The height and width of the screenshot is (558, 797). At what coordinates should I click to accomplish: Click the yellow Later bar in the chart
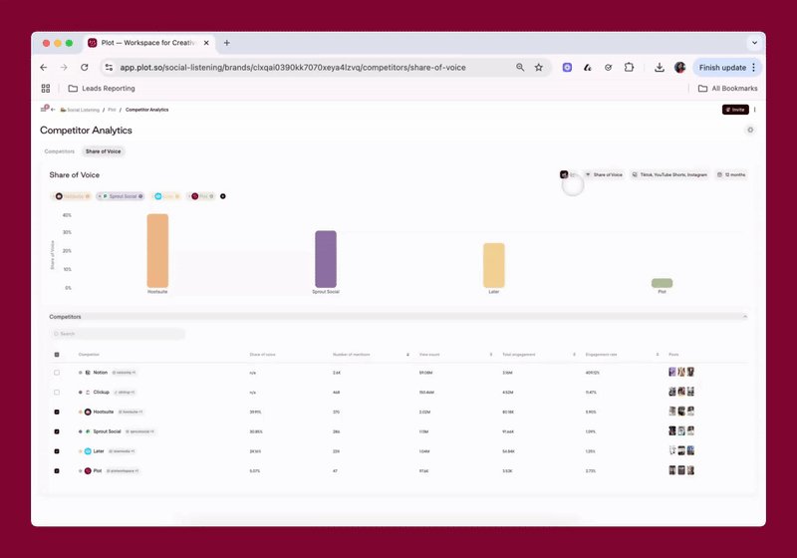[494, 265]
